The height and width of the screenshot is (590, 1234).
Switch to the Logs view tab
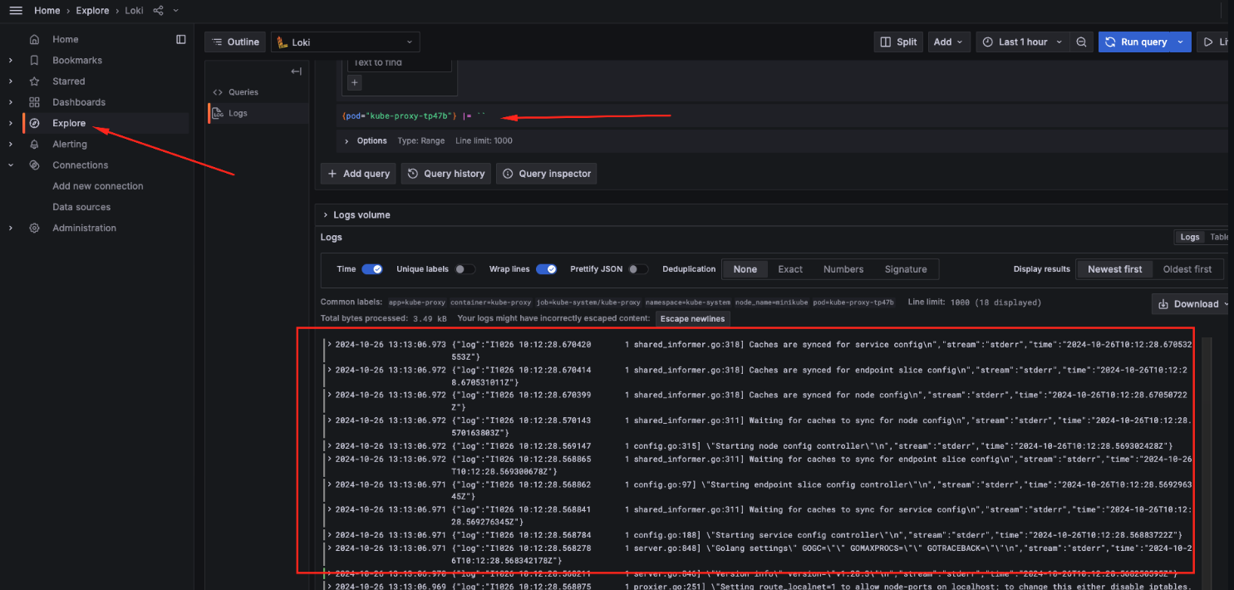coord(1190,237)
